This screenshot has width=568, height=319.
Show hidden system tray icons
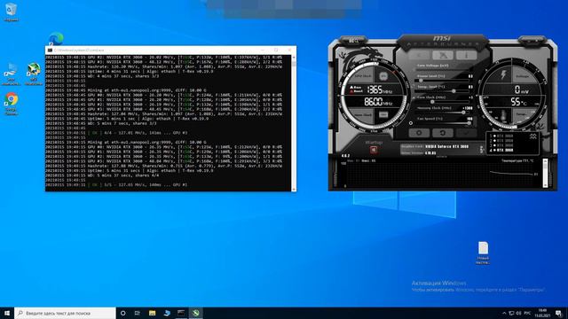tap(504, 313)
